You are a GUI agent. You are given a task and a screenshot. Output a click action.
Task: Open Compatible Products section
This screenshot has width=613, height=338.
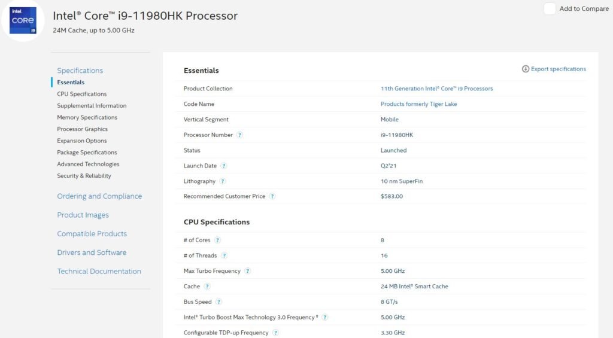tap(92, 234)
